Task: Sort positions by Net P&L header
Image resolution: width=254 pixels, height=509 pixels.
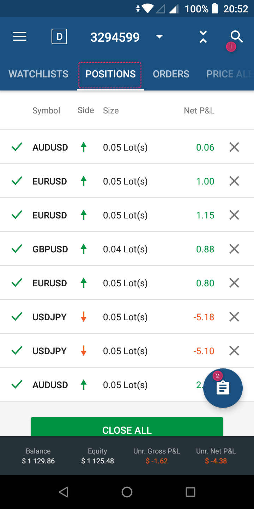Action: (x=199, y=111)
